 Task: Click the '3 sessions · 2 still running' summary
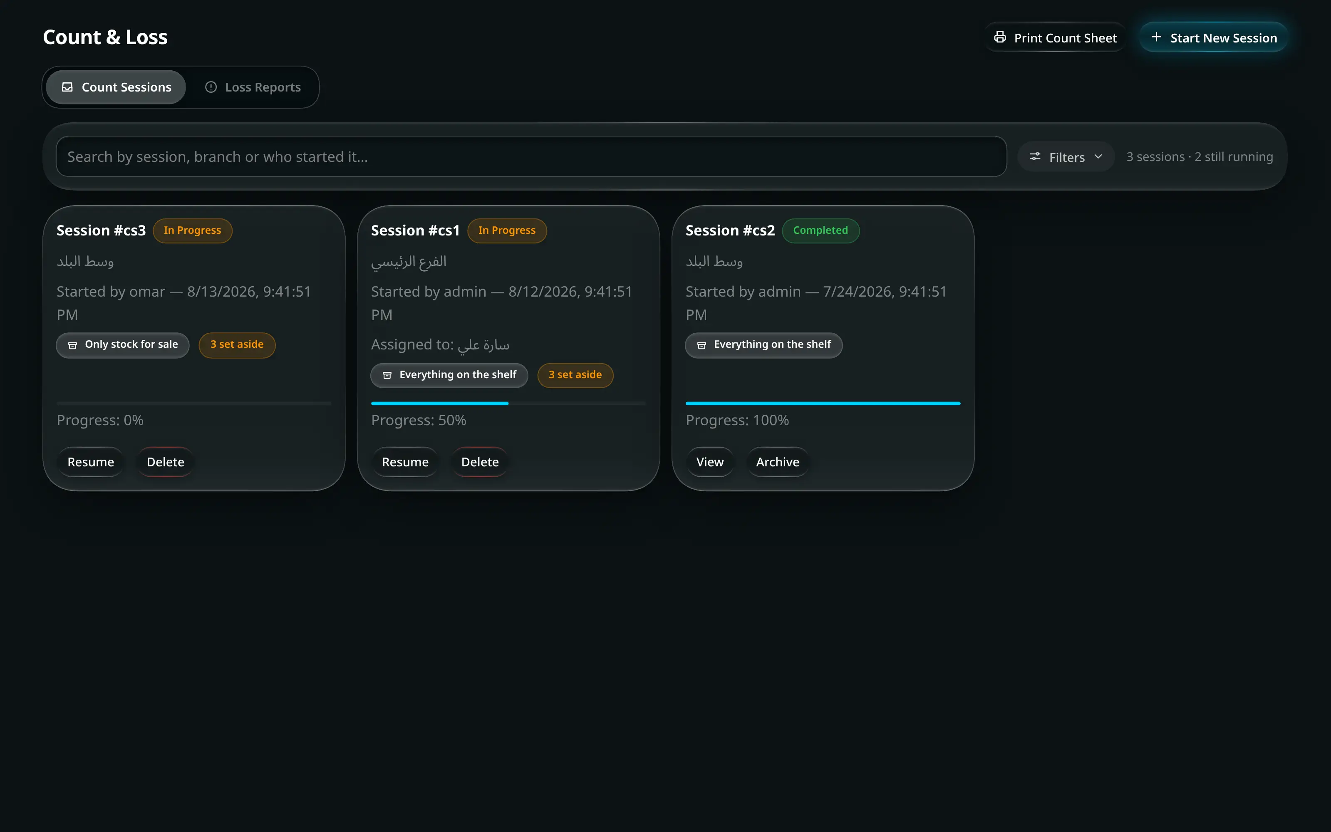1200,157
